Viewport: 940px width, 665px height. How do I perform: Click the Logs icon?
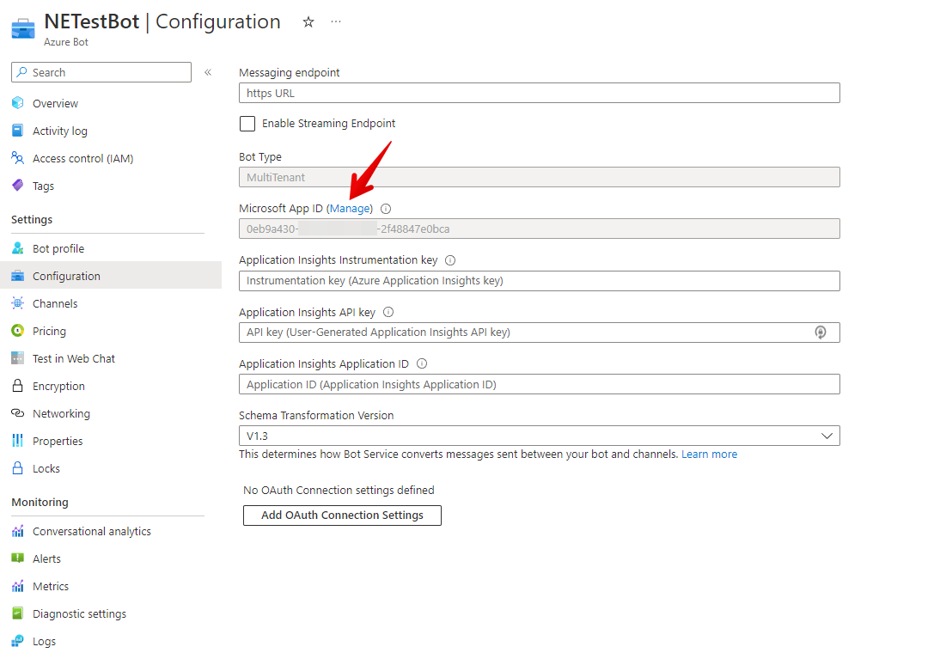tap(18, 641)
